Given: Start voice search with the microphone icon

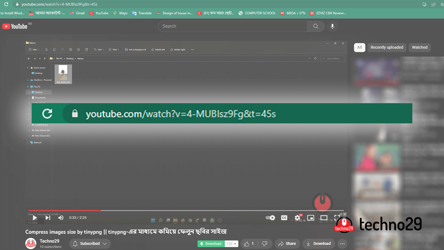Looking at the screenshot, I should click(x=332, y=26).
